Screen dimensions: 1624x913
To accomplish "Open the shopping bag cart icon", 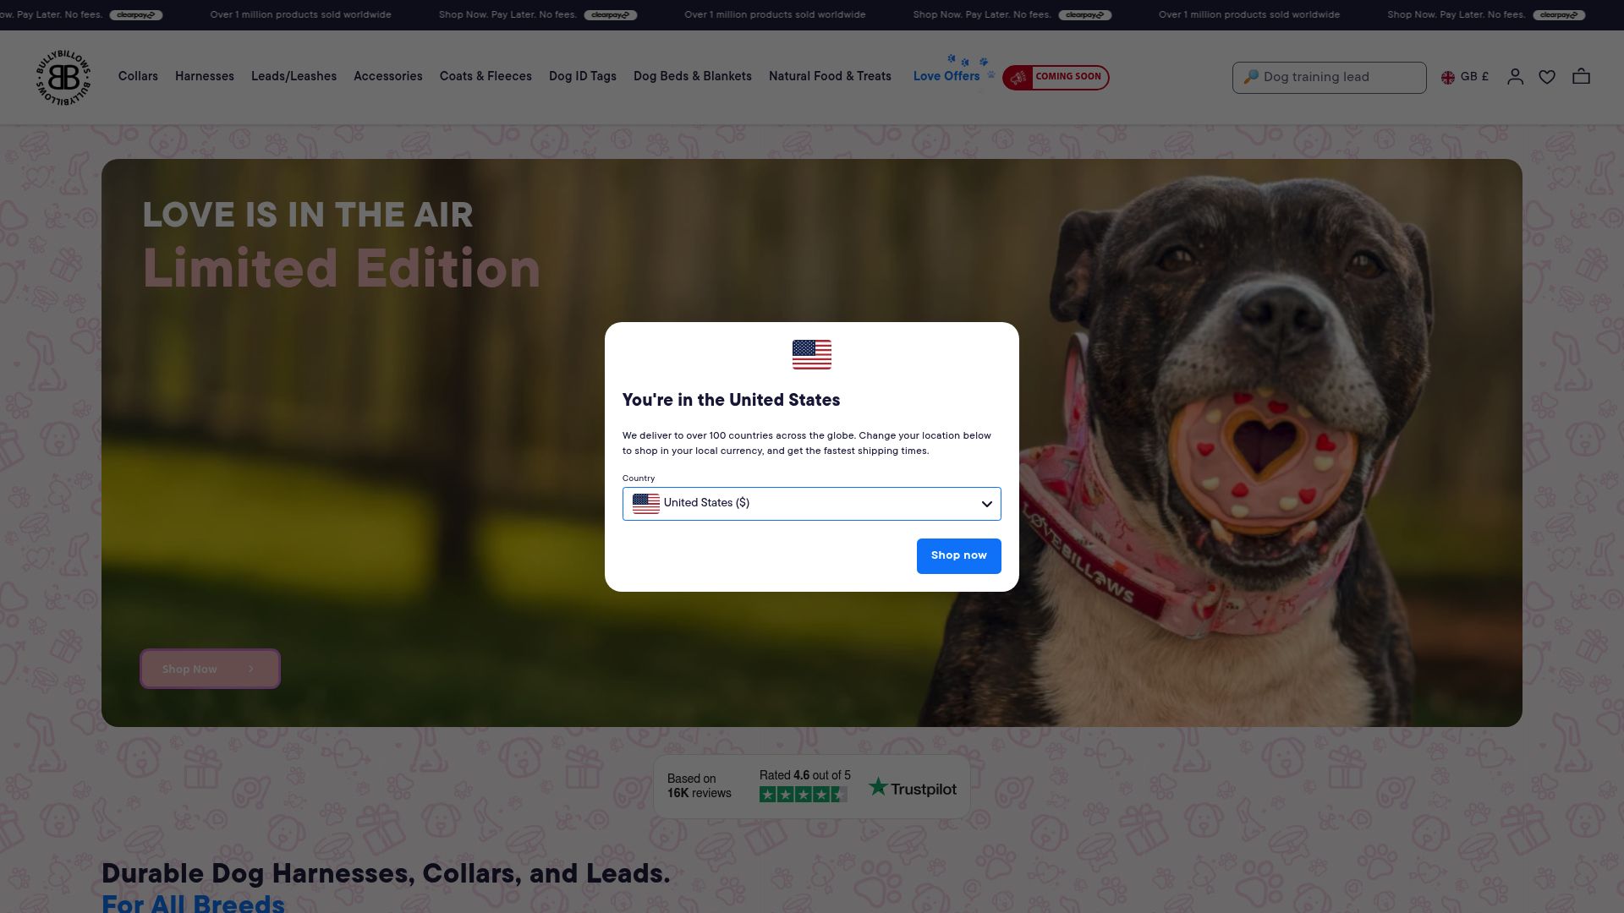I will click(x=1581, y=77).
